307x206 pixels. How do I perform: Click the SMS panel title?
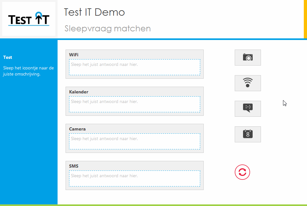pos(74,166)
